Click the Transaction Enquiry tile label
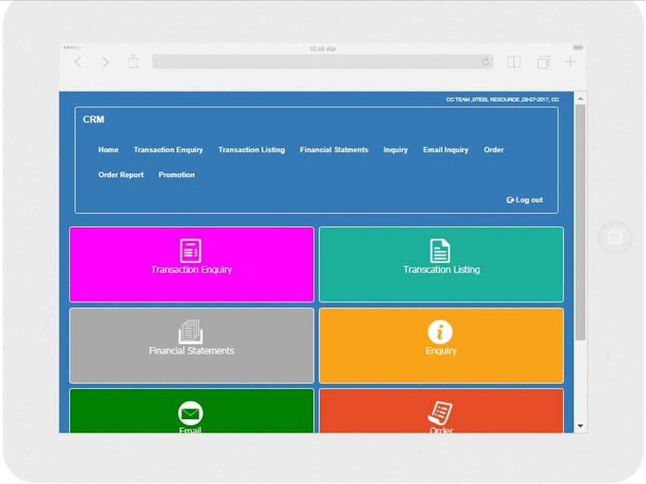The height and width of the screenshot is (484, 646). pyautogui.click(x=191, y=269)
